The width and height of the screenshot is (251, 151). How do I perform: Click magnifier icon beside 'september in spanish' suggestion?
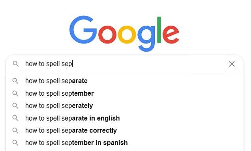(x=15, y=143)
